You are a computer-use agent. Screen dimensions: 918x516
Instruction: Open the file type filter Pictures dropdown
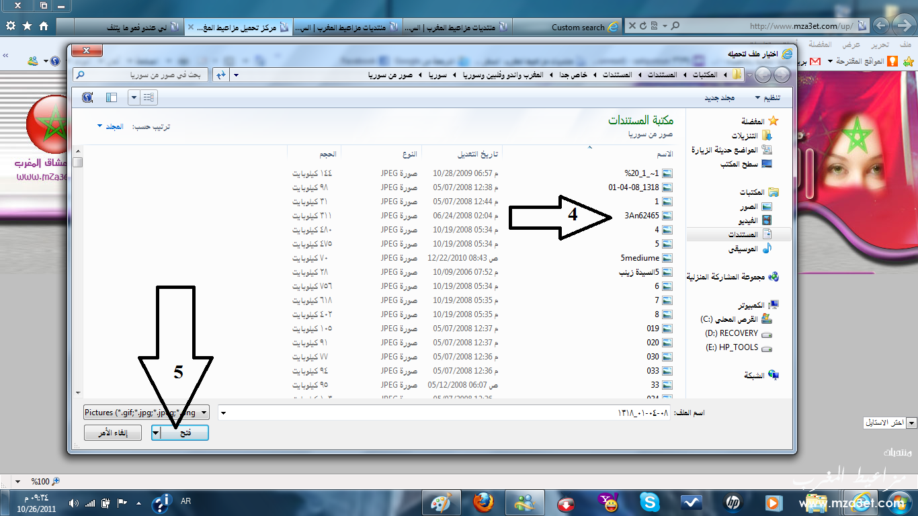pos(146,412)
